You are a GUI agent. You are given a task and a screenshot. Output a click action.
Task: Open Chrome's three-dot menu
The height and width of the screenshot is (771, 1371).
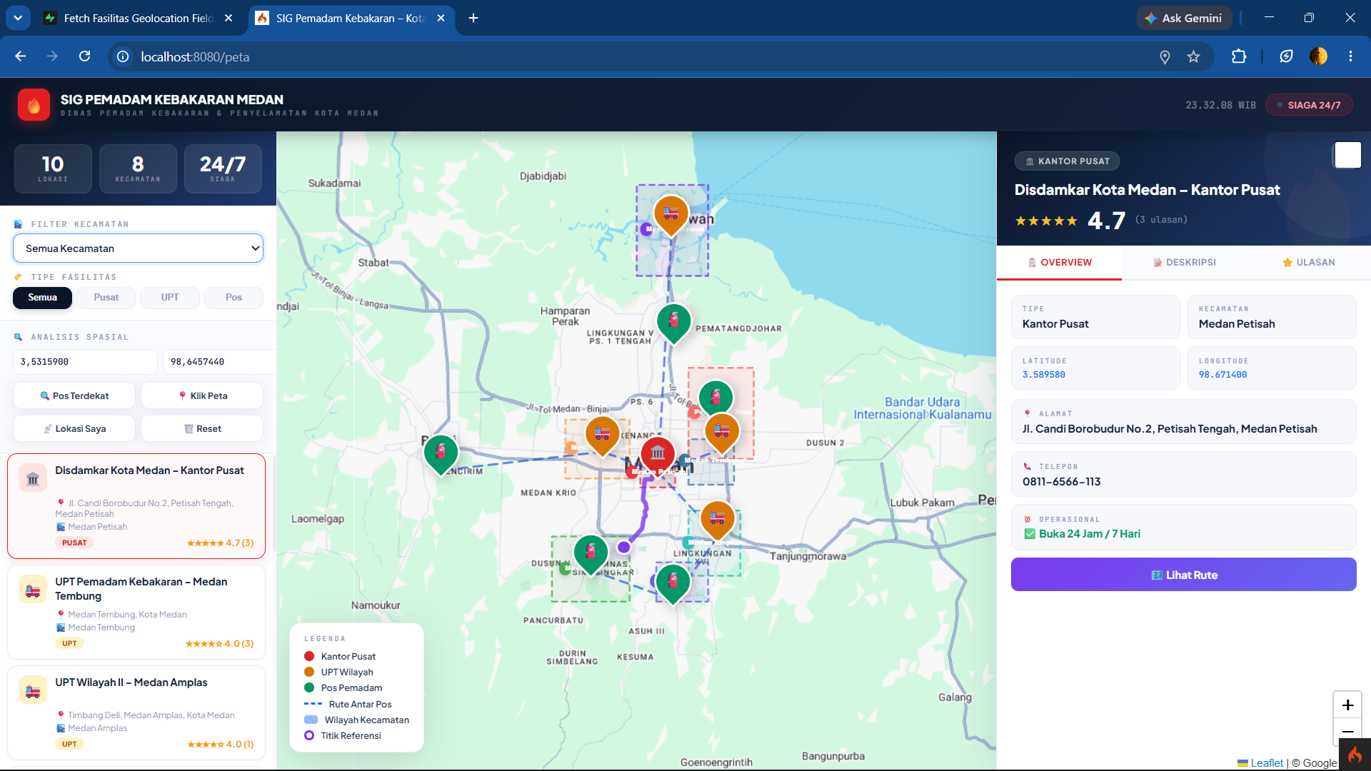pyautogui.click(x=1350, y=56)
